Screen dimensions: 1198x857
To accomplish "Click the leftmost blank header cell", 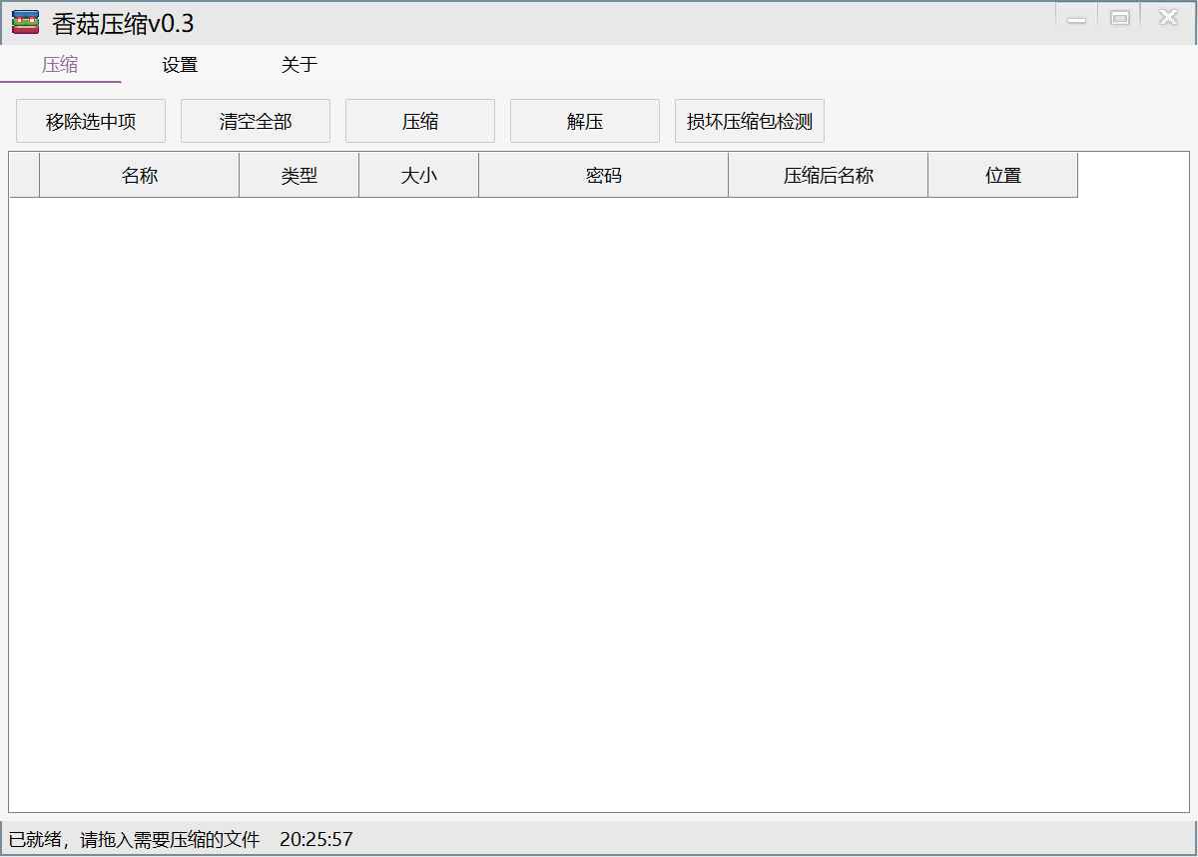I will (x=24, y=174).
